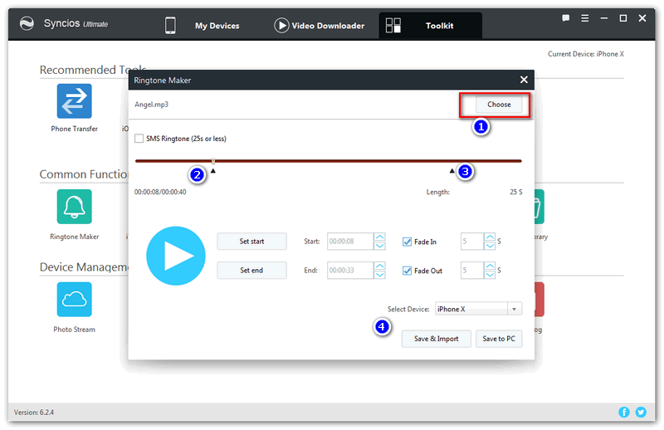Click Save to PC button
This screenshot has width=664, height=430.
499,339
